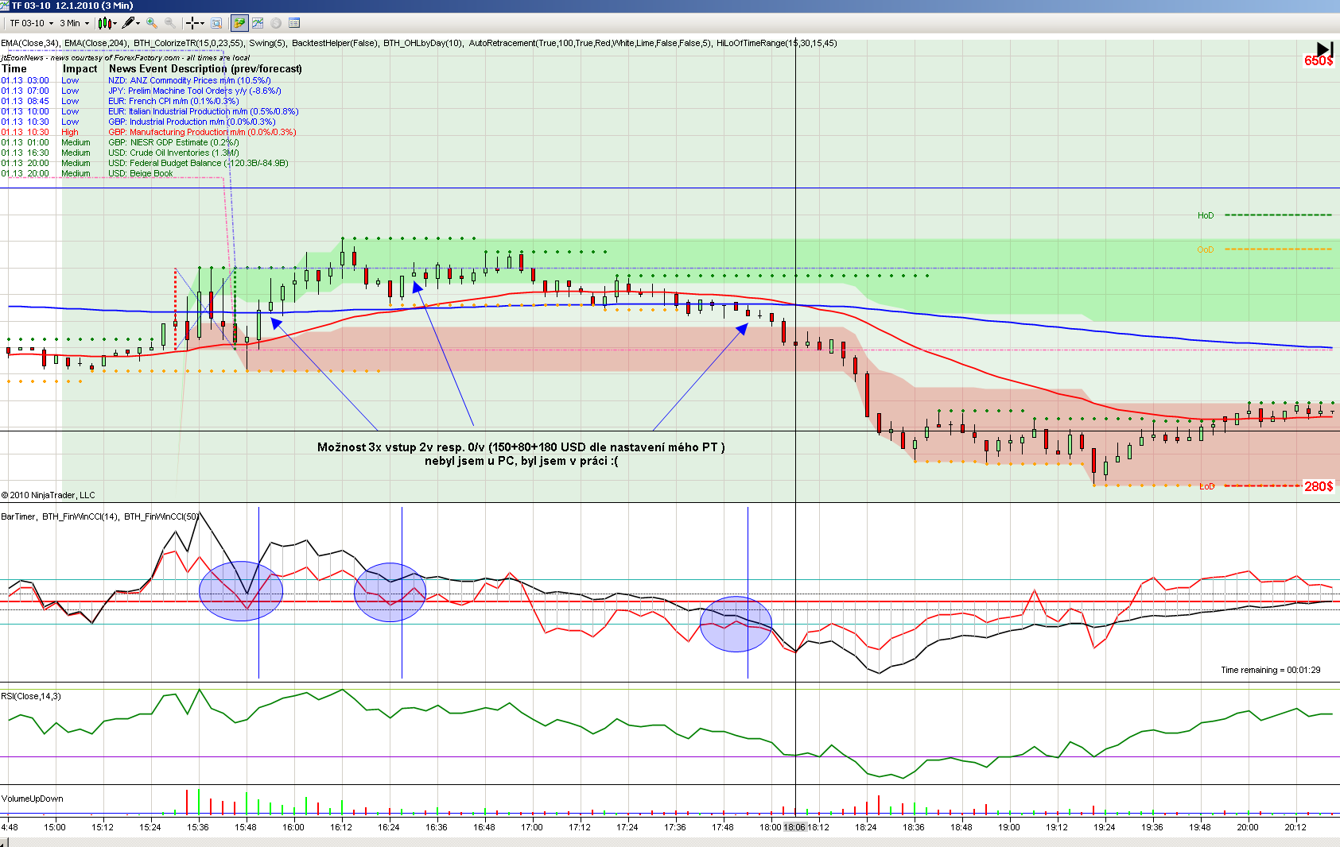Image resolution: width=1340 pixels, height=847 pixels.
Task: Click the jtEconNews courtesy ForexFactory note
Action: (x=126, y=57)
